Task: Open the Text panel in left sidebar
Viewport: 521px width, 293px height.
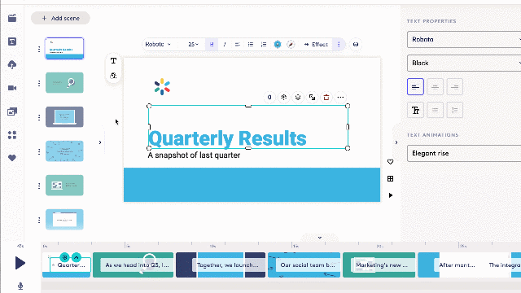Action: (x=12, y=42)
